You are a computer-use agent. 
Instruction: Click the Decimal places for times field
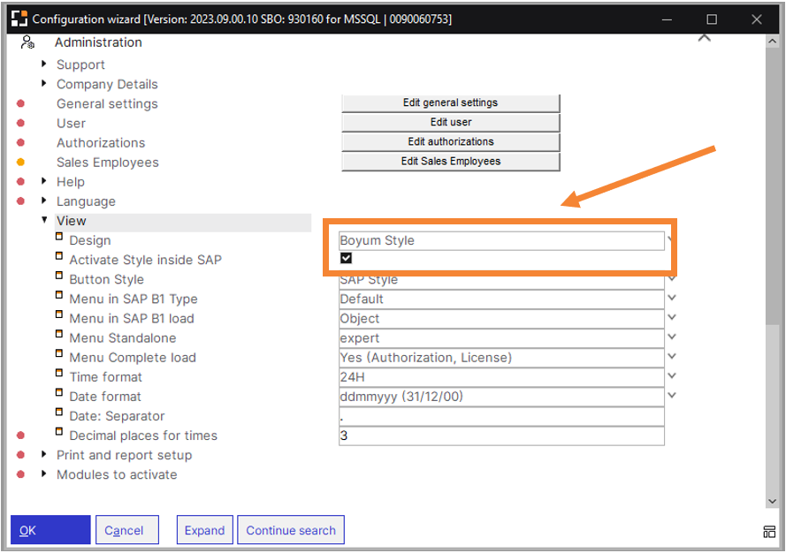click(501, 436)
